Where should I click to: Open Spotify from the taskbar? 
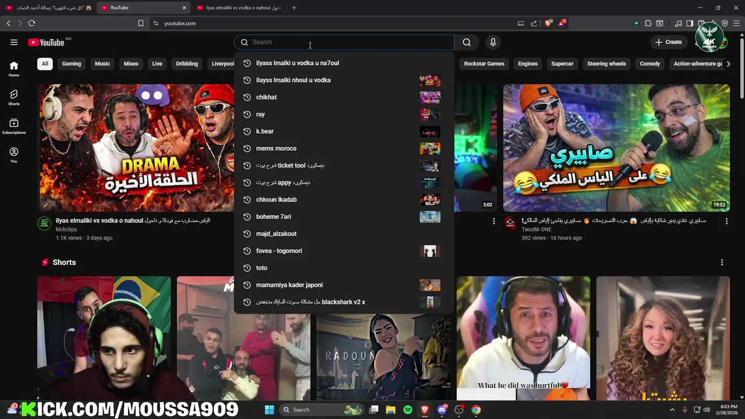[x=407, y=410]
